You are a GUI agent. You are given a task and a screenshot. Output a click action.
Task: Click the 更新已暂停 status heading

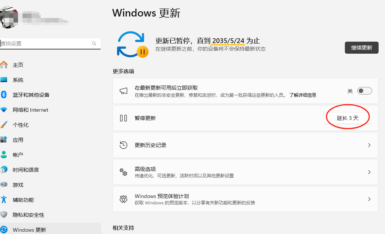click(208, 40)
